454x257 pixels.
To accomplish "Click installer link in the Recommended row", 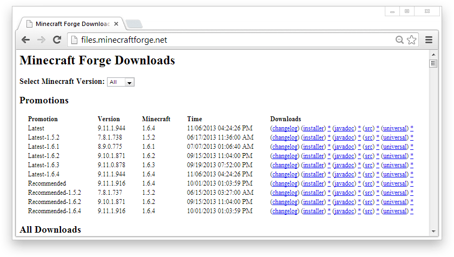I will click(x=313, y=184).
